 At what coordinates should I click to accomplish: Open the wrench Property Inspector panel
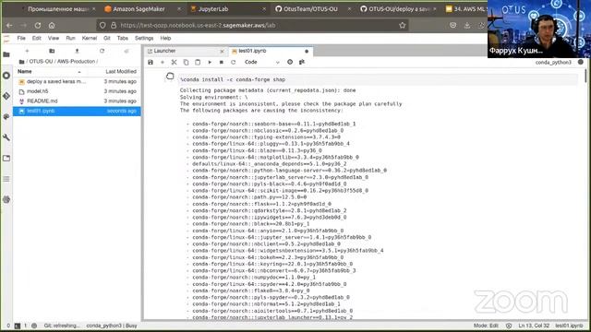coord(6,137)
